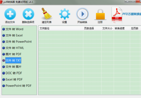
Task: Choose 文件 转 图片 in the sidebar
Action: pyautogui.click(x=13, y=67)
